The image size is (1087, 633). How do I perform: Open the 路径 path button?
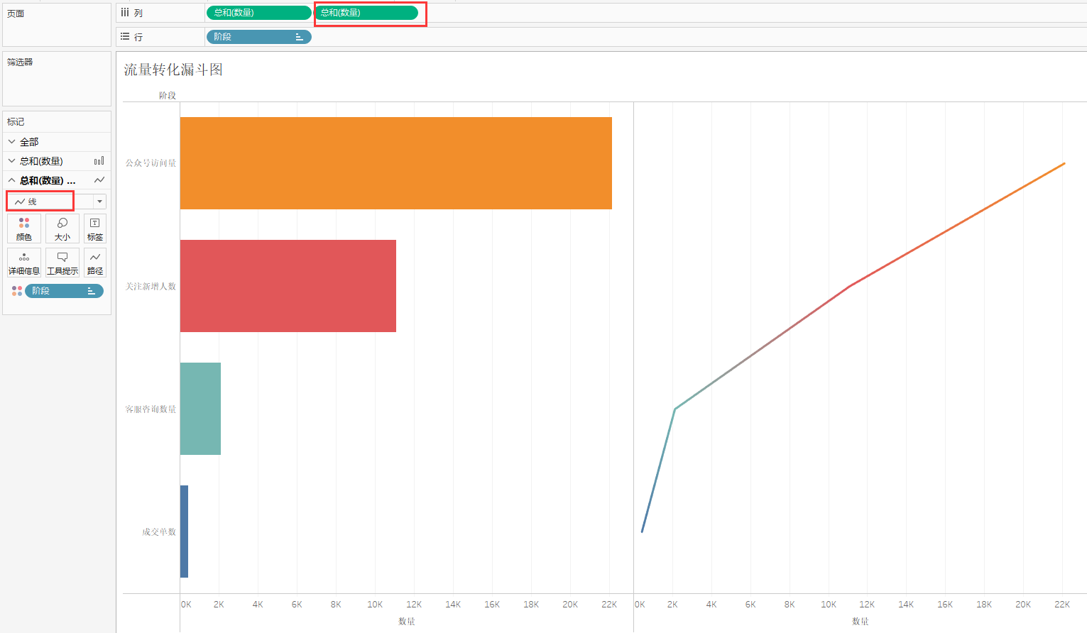point(95,263)
